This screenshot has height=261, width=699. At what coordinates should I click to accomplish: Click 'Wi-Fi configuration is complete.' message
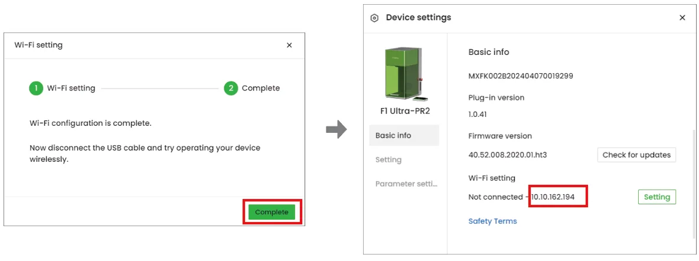tap(90, 123)
